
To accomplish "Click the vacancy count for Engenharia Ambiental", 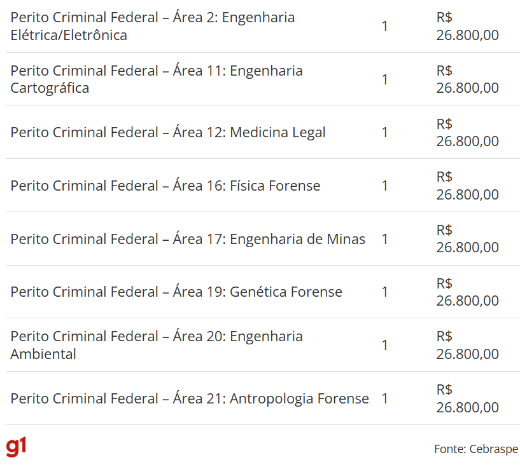I will [384, 345].
